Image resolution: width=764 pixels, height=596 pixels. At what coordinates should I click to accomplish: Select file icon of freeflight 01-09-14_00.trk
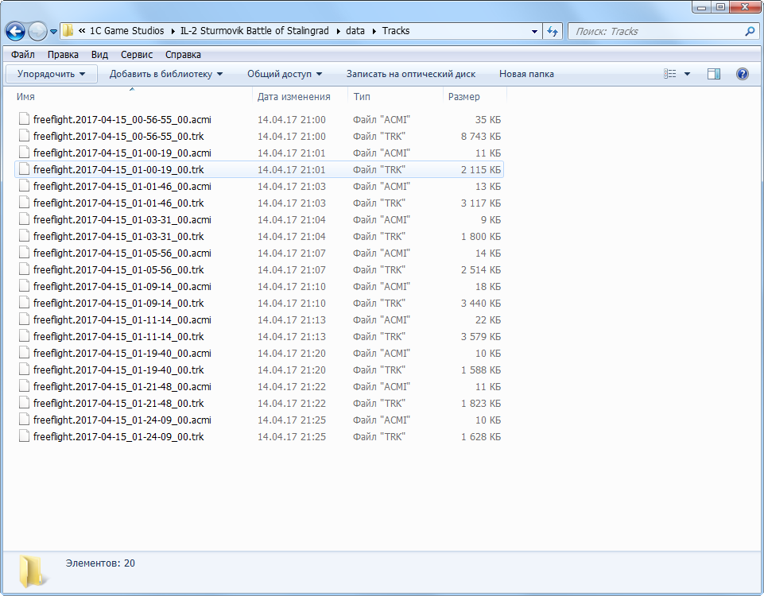pyautogui.click(x=24, y=303)
